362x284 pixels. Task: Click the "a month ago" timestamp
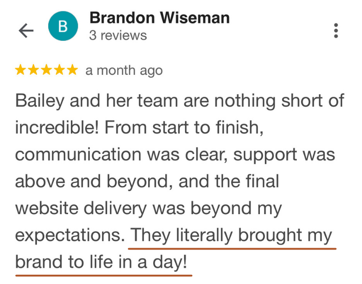(124, 71)
